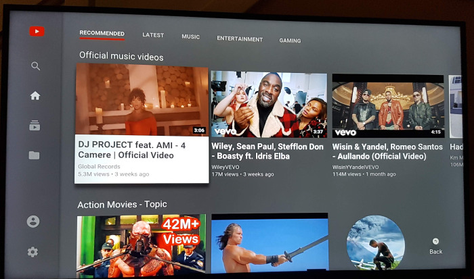Viewport: 474px width, 279px height.
Task: Click the 3:06 duration badge
Action: [199, 130]
